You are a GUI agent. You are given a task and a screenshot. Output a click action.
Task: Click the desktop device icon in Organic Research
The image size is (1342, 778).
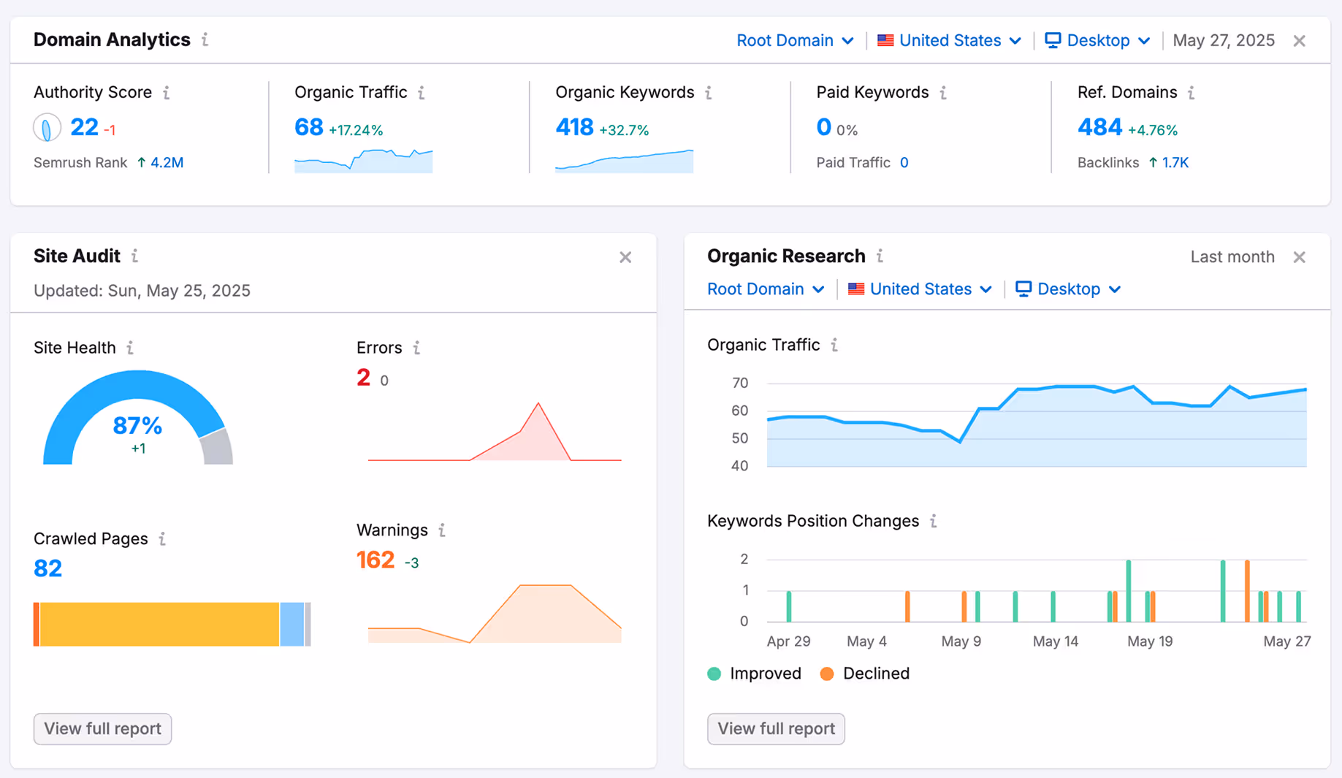(x=1023, y=289)
